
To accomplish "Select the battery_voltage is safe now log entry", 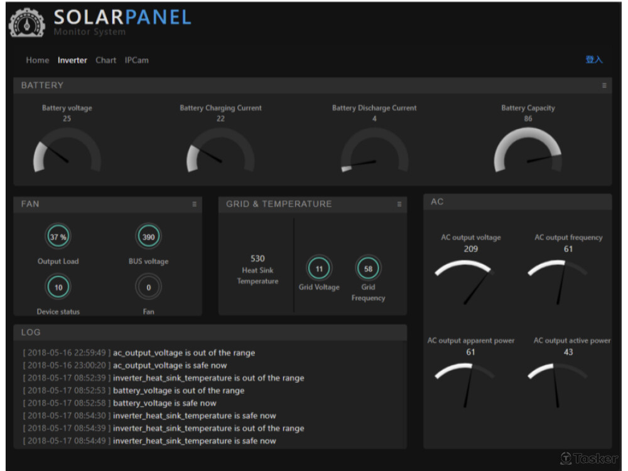I will (x=165, y=403).
